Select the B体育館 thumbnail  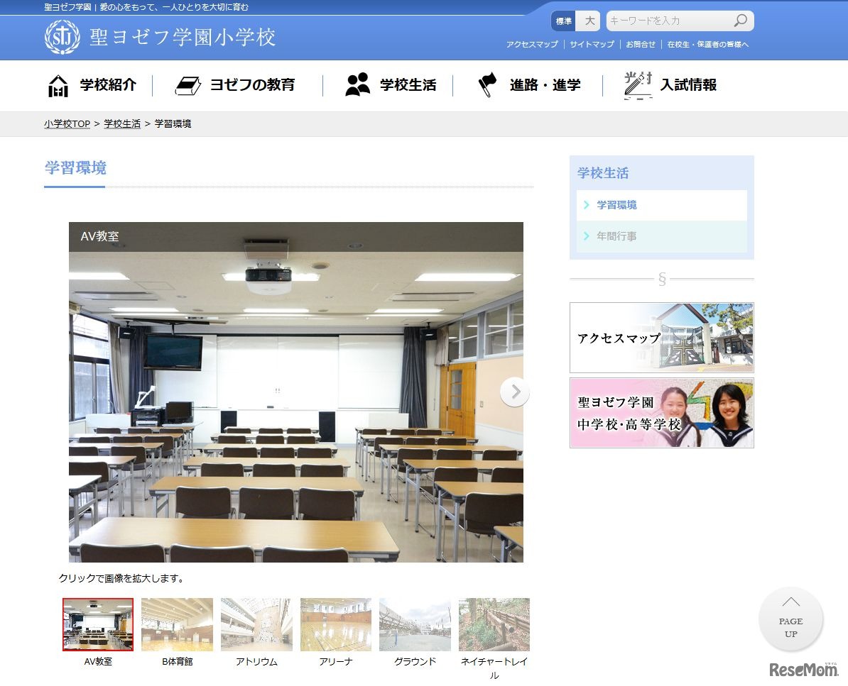(x=177, y=624)
